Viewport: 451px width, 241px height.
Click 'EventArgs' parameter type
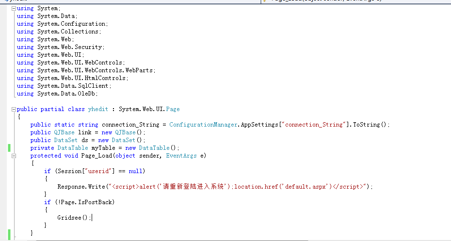(x=181, y=156)
